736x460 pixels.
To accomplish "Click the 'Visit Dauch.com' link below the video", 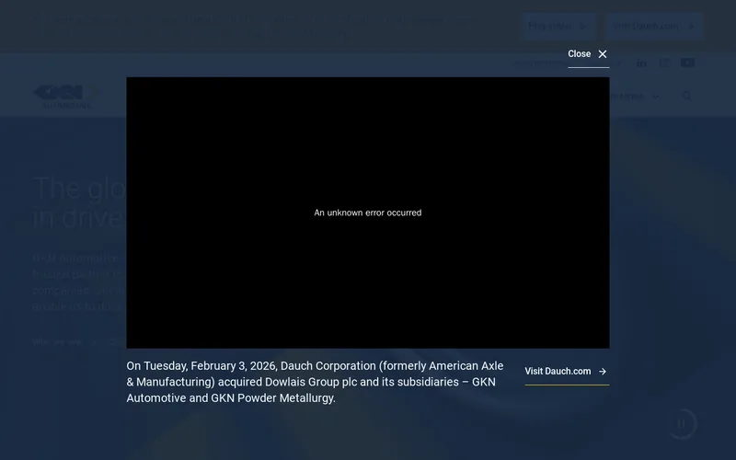I will tap(567, 372).
